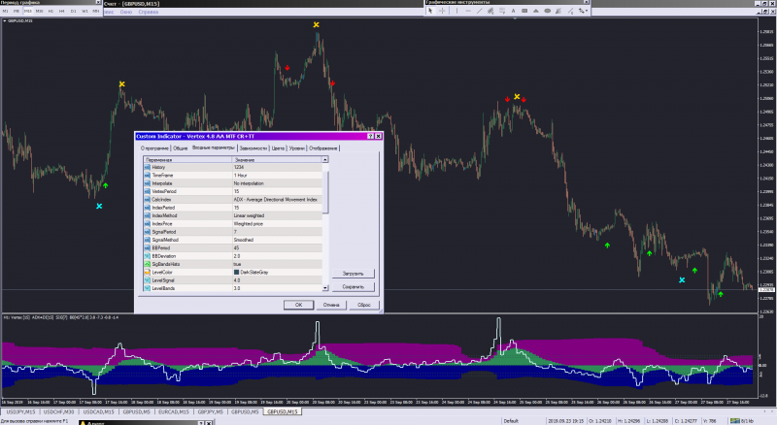Select the arrow cursor drawing tool
This screenshot has height=425, width=777.
point(430,11)
